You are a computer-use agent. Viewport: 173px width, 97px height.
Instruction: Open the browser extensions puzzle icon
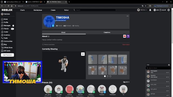point(150,6)
